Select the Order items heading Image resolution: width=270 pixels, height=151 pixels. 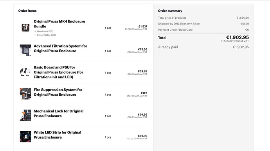coord(27,11)
